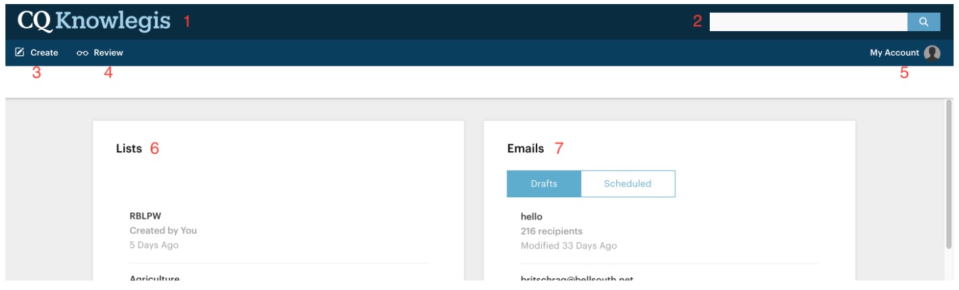Viewport: 959px width, 290px height.
Task: Switch to the Drafts tab
Action: (x=544, y=184)
